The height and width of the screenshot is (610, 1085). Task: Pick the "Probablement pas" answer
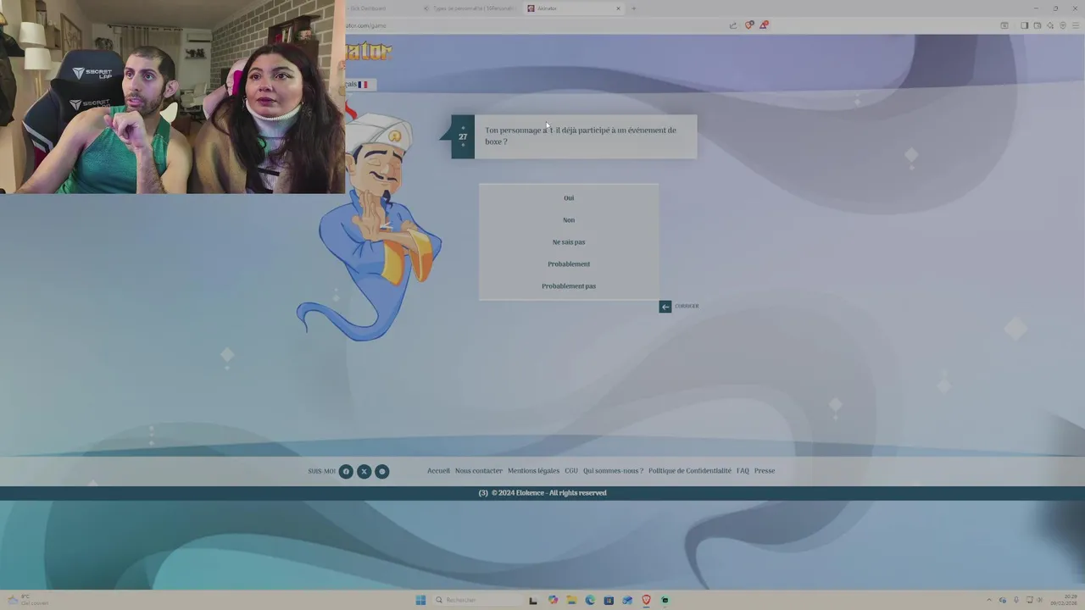pyautogui.click(x=569, y=286)
